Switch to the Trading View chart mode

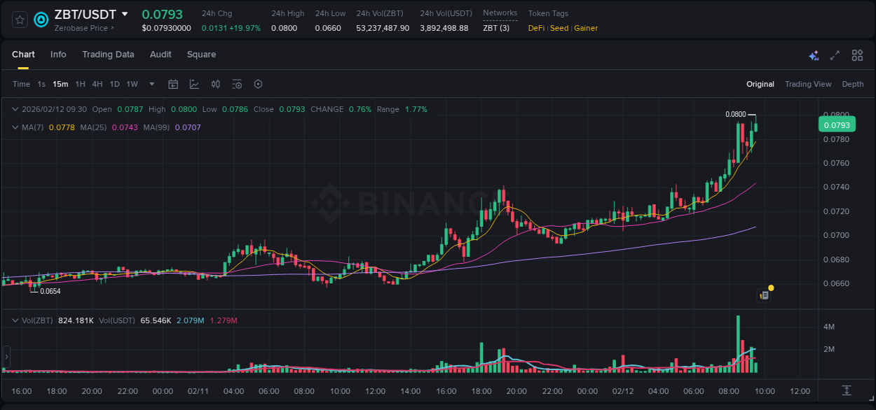[808, 83]
